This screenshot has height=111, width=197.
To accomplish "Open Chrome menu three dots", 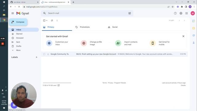I will (x=194, y=7).
